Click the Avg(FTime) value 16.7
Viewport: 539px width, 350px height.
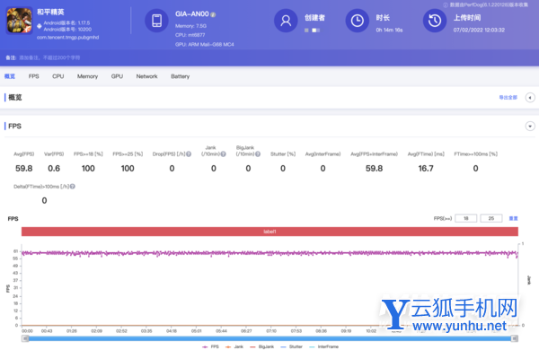tap(426, 169)
